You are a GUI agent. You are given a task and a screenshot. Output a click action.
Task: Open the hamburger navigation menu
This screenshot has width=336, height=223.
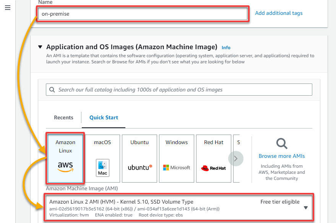tap(8, 8)
